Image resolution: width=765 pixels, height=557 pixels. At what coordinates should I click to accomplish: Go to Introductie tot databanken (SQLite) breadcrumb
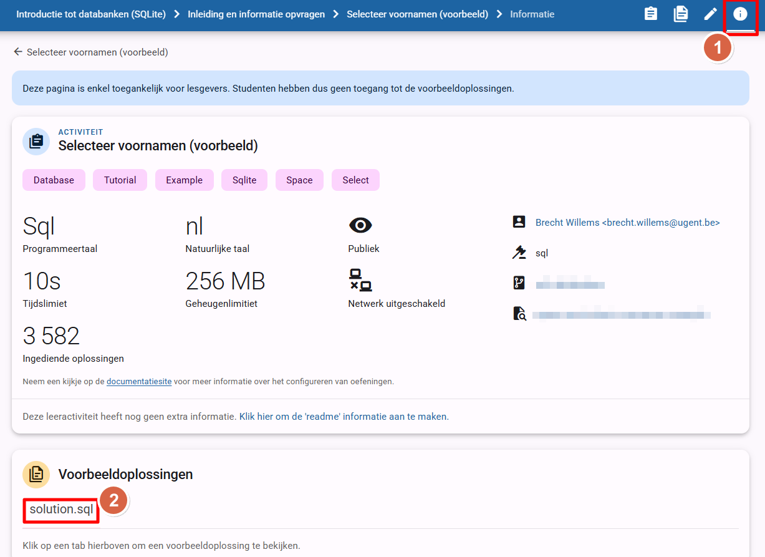click(x=91, y=14)
